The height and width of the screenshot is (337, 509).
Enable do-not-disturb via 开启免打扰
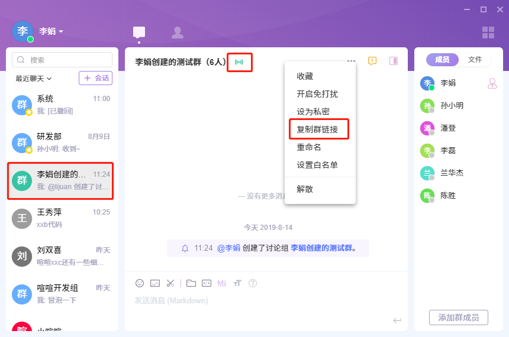[317, 94]
